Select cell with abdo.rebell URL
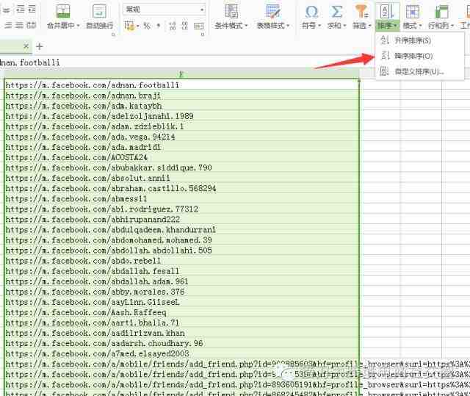Image resolution: width=470 pixels, height=396 pixels. coord(181,261)
